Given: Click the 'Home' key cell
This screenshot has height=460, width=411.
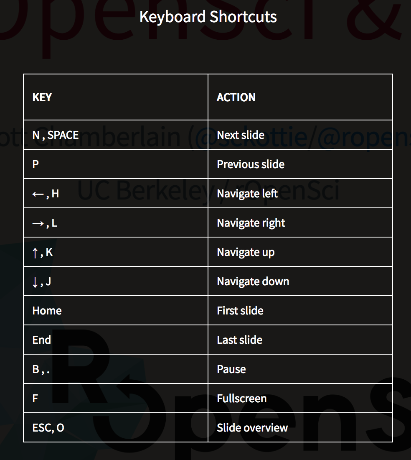Looking at the screenshot, I should (116, 310).
